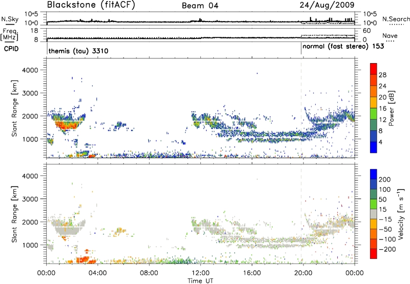This screenshot has width=410, height=284.
Task: Click the yellow 16-20 dB power swatch
Action: 374,102
